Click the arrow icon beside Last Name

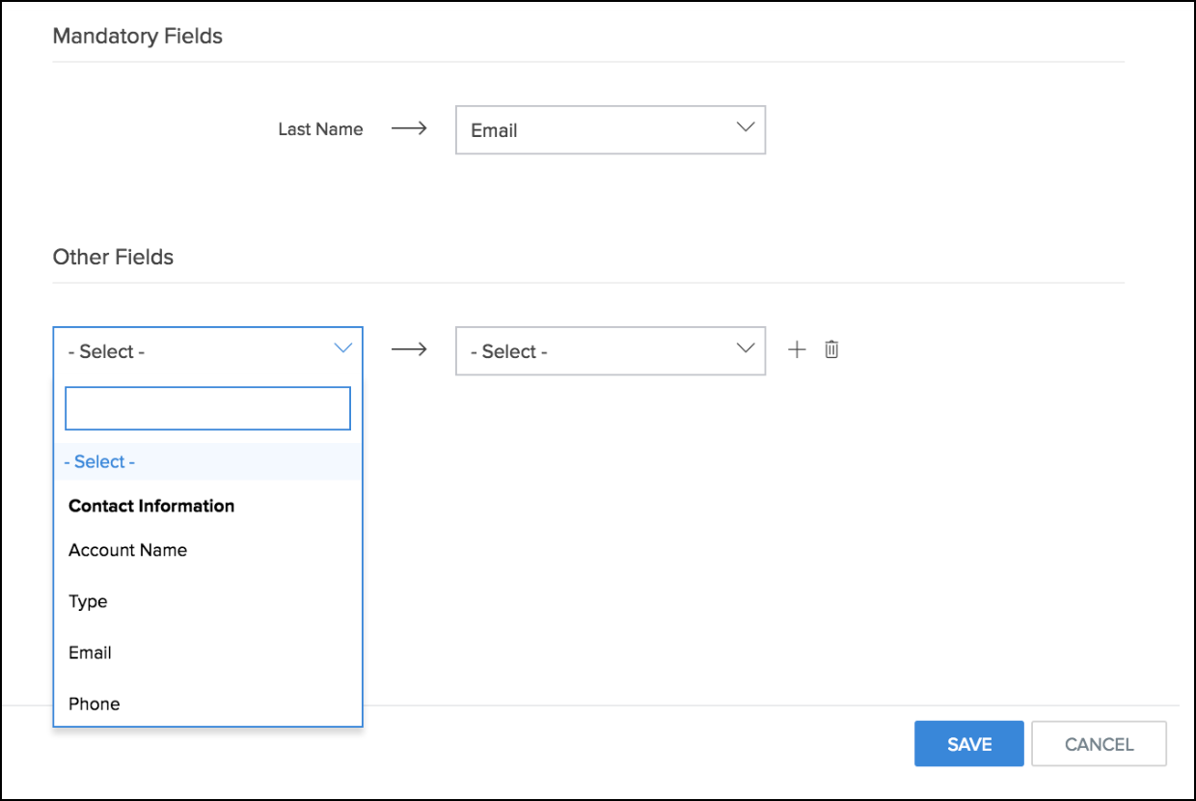point(409,128)
